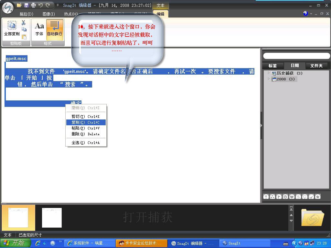Viewport: 331px width, 248px height.
Task: Click the scissors cut icon in clipboard group
Action: 23,23
